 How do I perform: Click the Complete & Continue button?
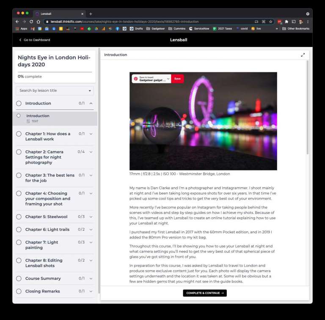pyautogui.click(x=205, y=293)
